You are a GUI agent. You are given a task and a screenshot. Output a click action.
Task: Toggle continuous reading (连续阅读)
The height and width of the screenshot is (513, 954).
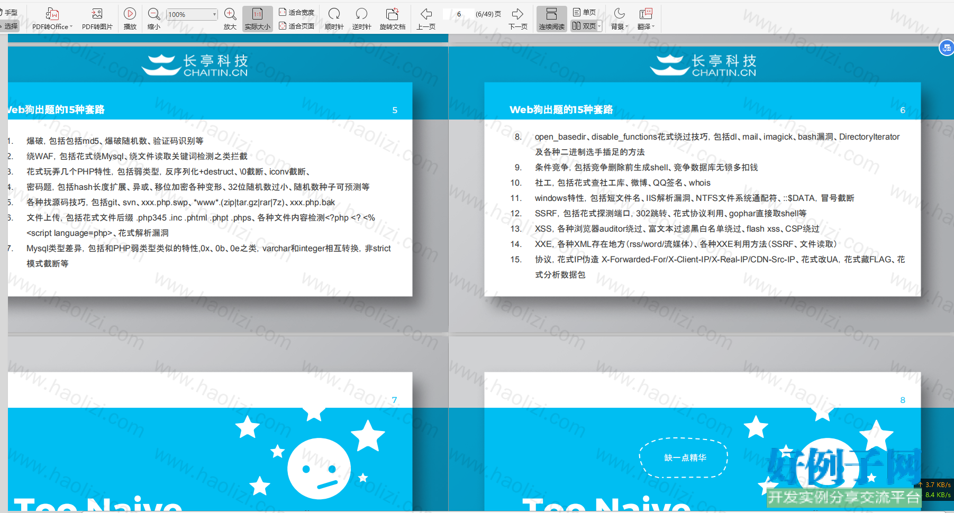click(552, 19)
